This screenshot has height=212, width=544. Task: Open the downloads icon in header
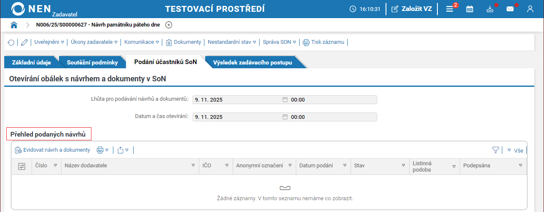[490, 9]
